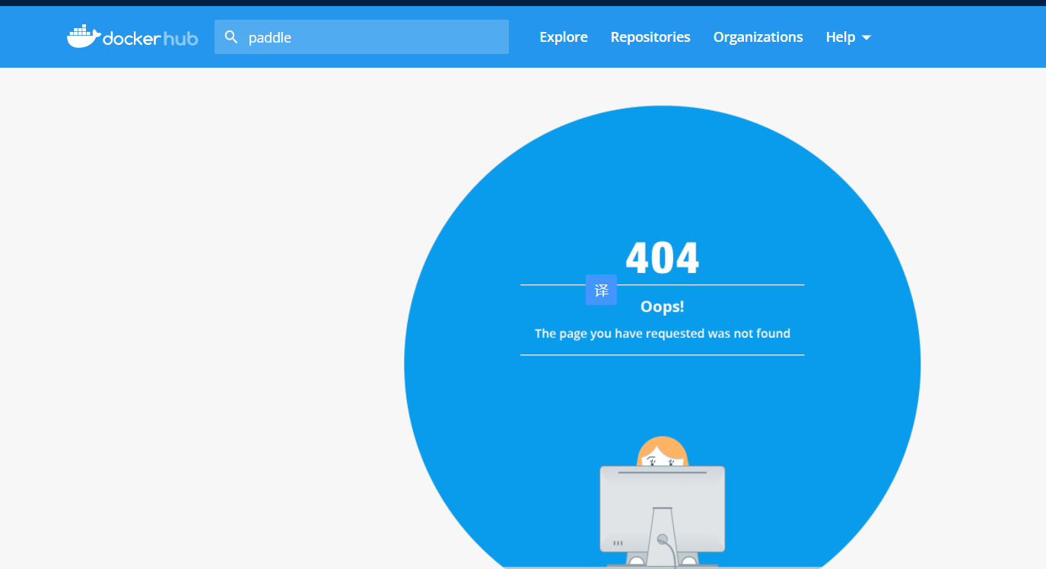Click the chevron next to Help
The height and width of the screenshot is (569, 1046).
(867, 37)
